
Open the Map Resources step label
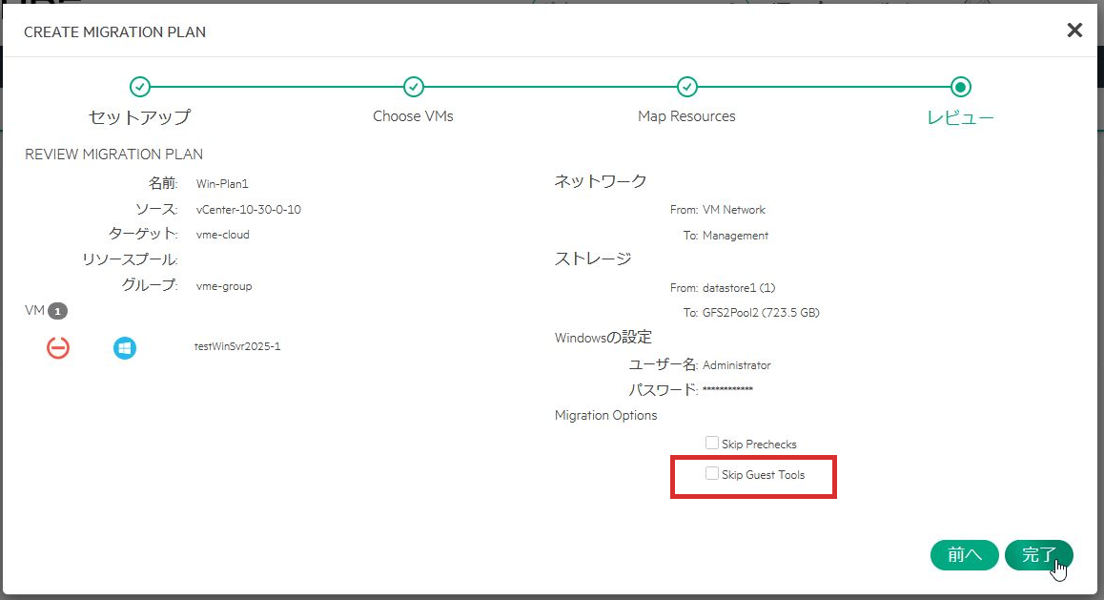click(x=686, y=116)
